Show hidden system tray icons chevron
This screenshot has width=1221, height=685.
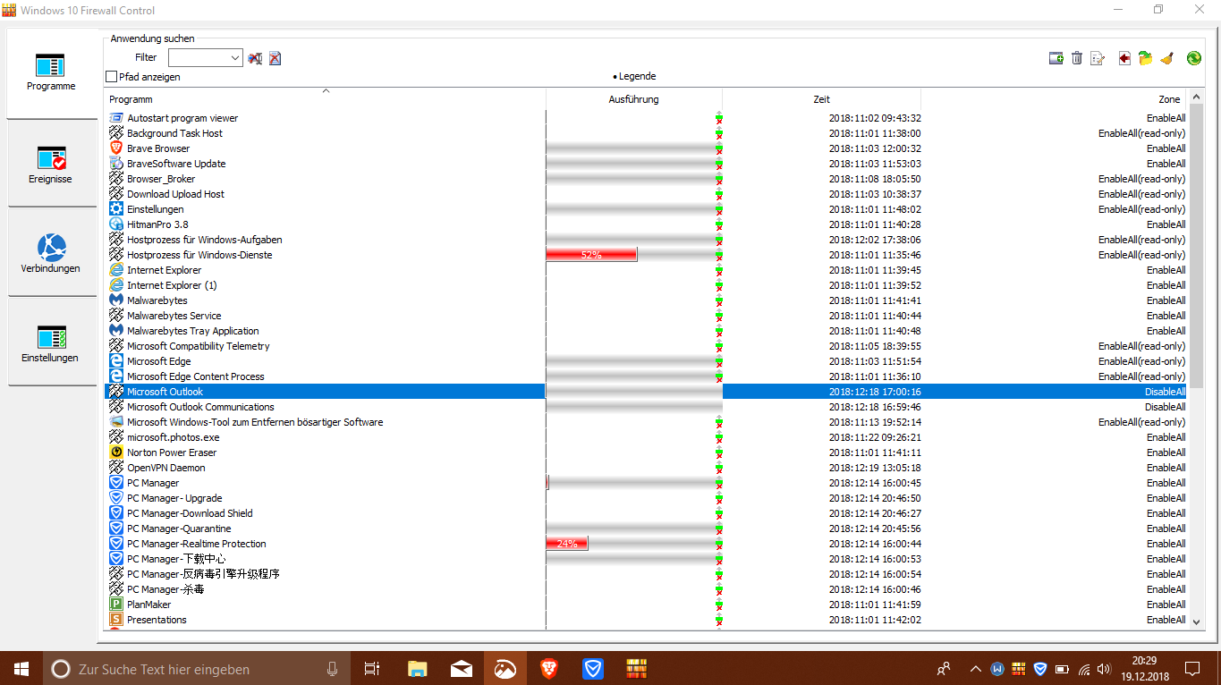(x=975, y=669)
